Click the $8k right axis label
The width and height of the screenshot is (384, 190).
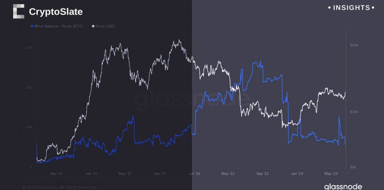click(353, 167)
